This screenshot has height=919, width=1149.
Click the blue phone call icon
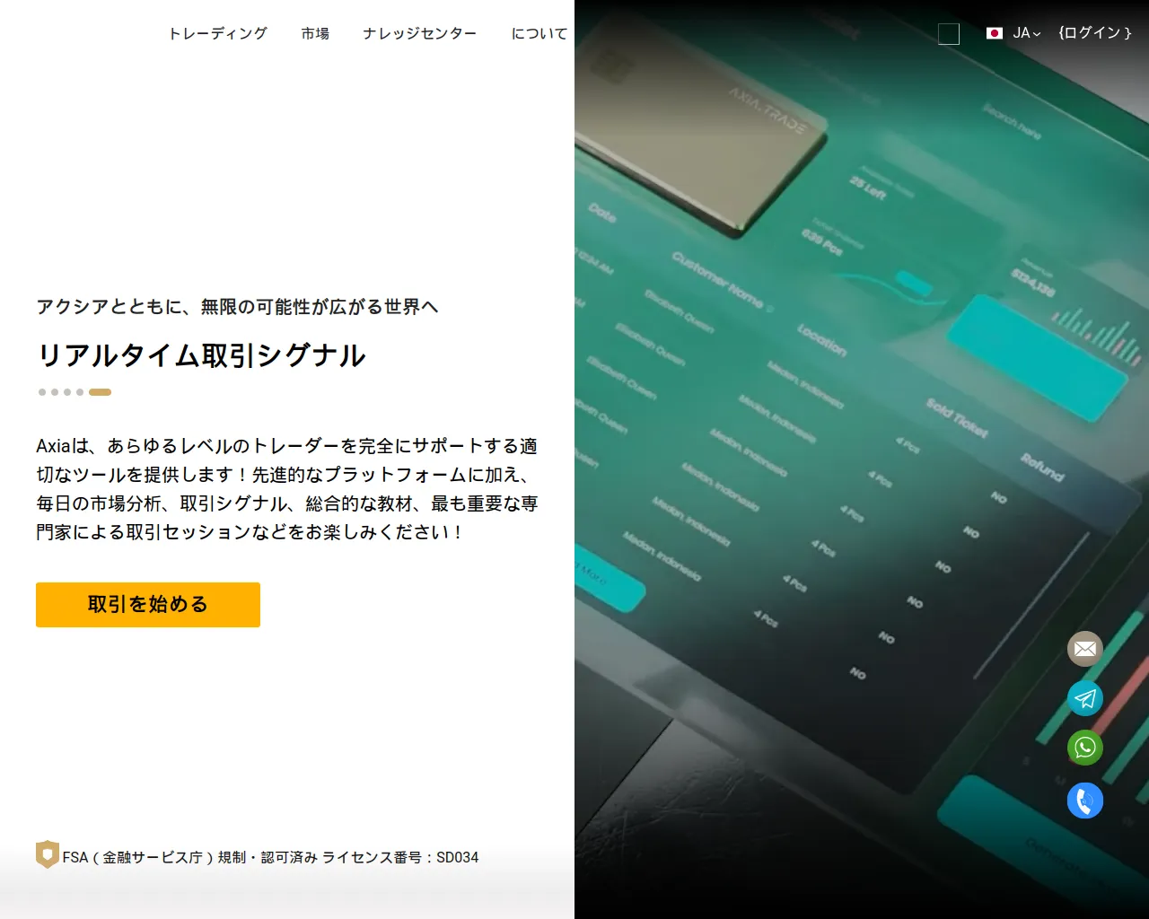1084,801
